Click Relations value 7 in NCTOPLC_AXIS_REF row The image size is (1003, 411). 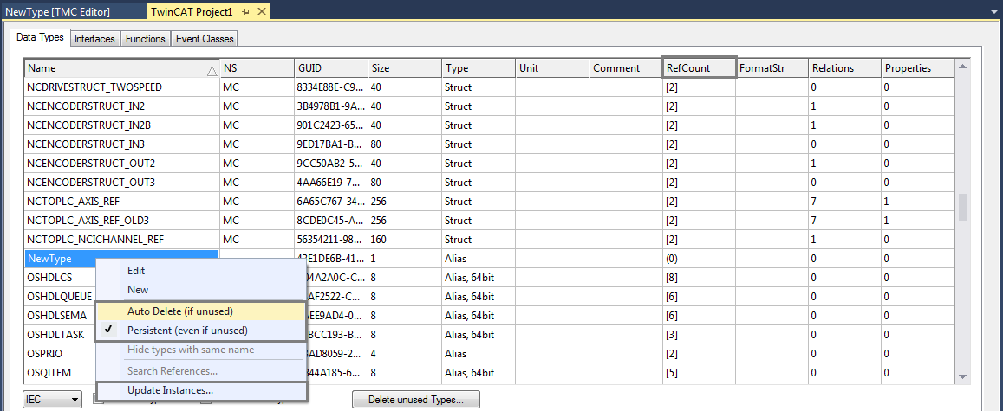tap(845, 202)
